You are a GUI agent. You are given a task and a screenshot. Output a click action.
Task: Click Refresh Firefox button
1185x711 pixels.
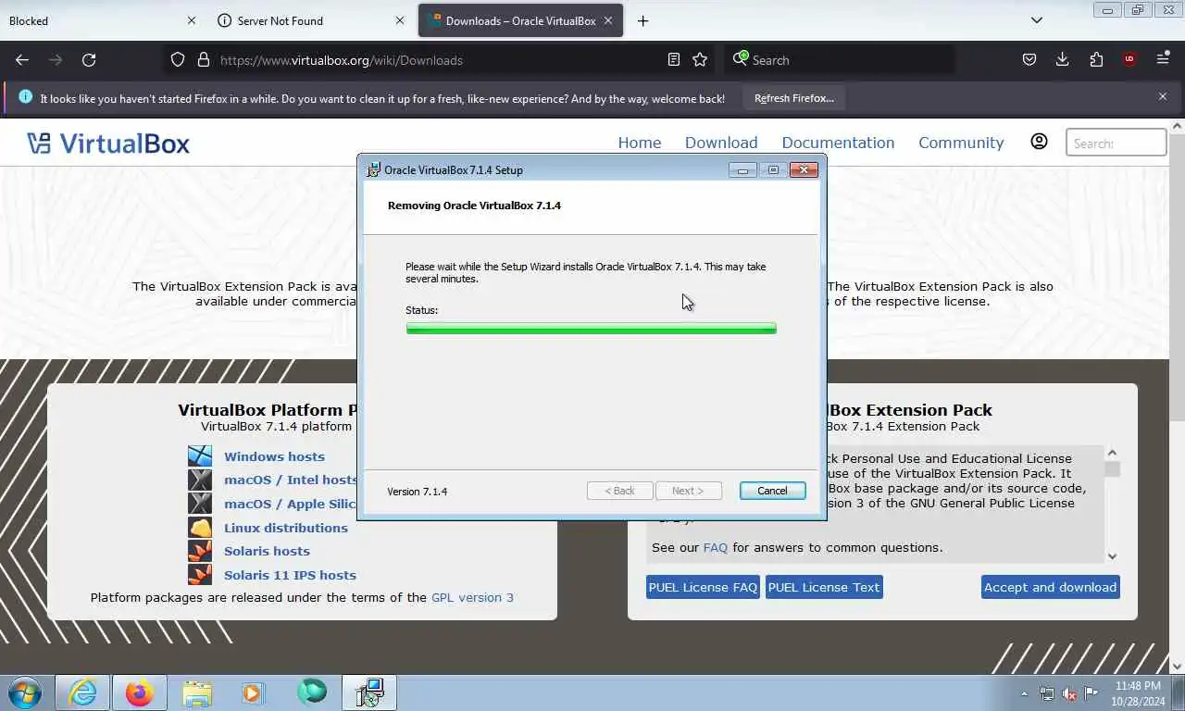tap(793, 97)
